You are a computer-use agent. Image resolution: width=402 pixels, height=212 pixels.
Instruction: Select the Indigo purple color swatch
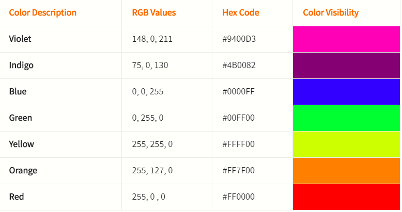pyautogui.click(x=346, y=66)
